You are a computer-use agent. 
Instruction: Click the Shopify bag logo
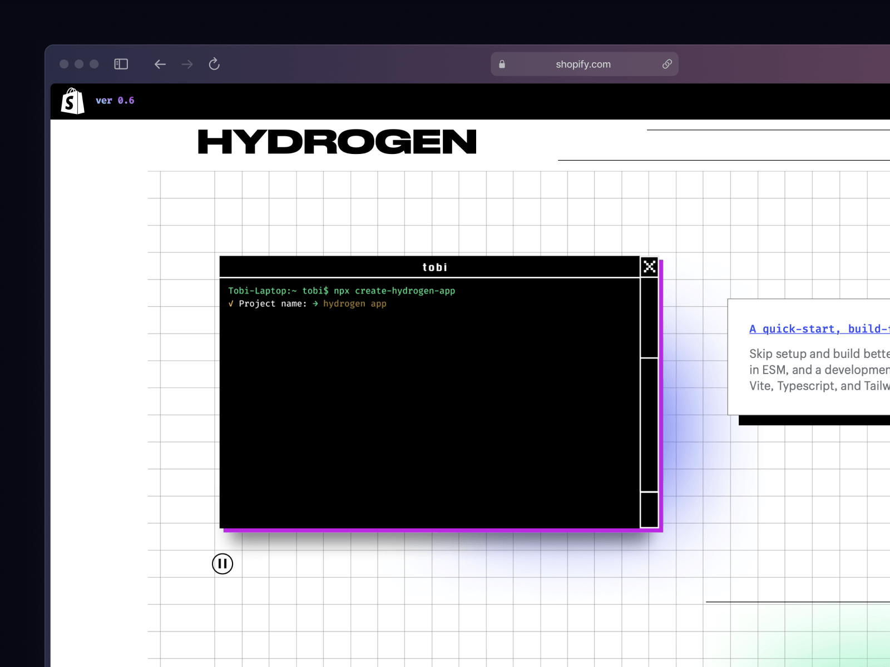(x=72, y=101)
